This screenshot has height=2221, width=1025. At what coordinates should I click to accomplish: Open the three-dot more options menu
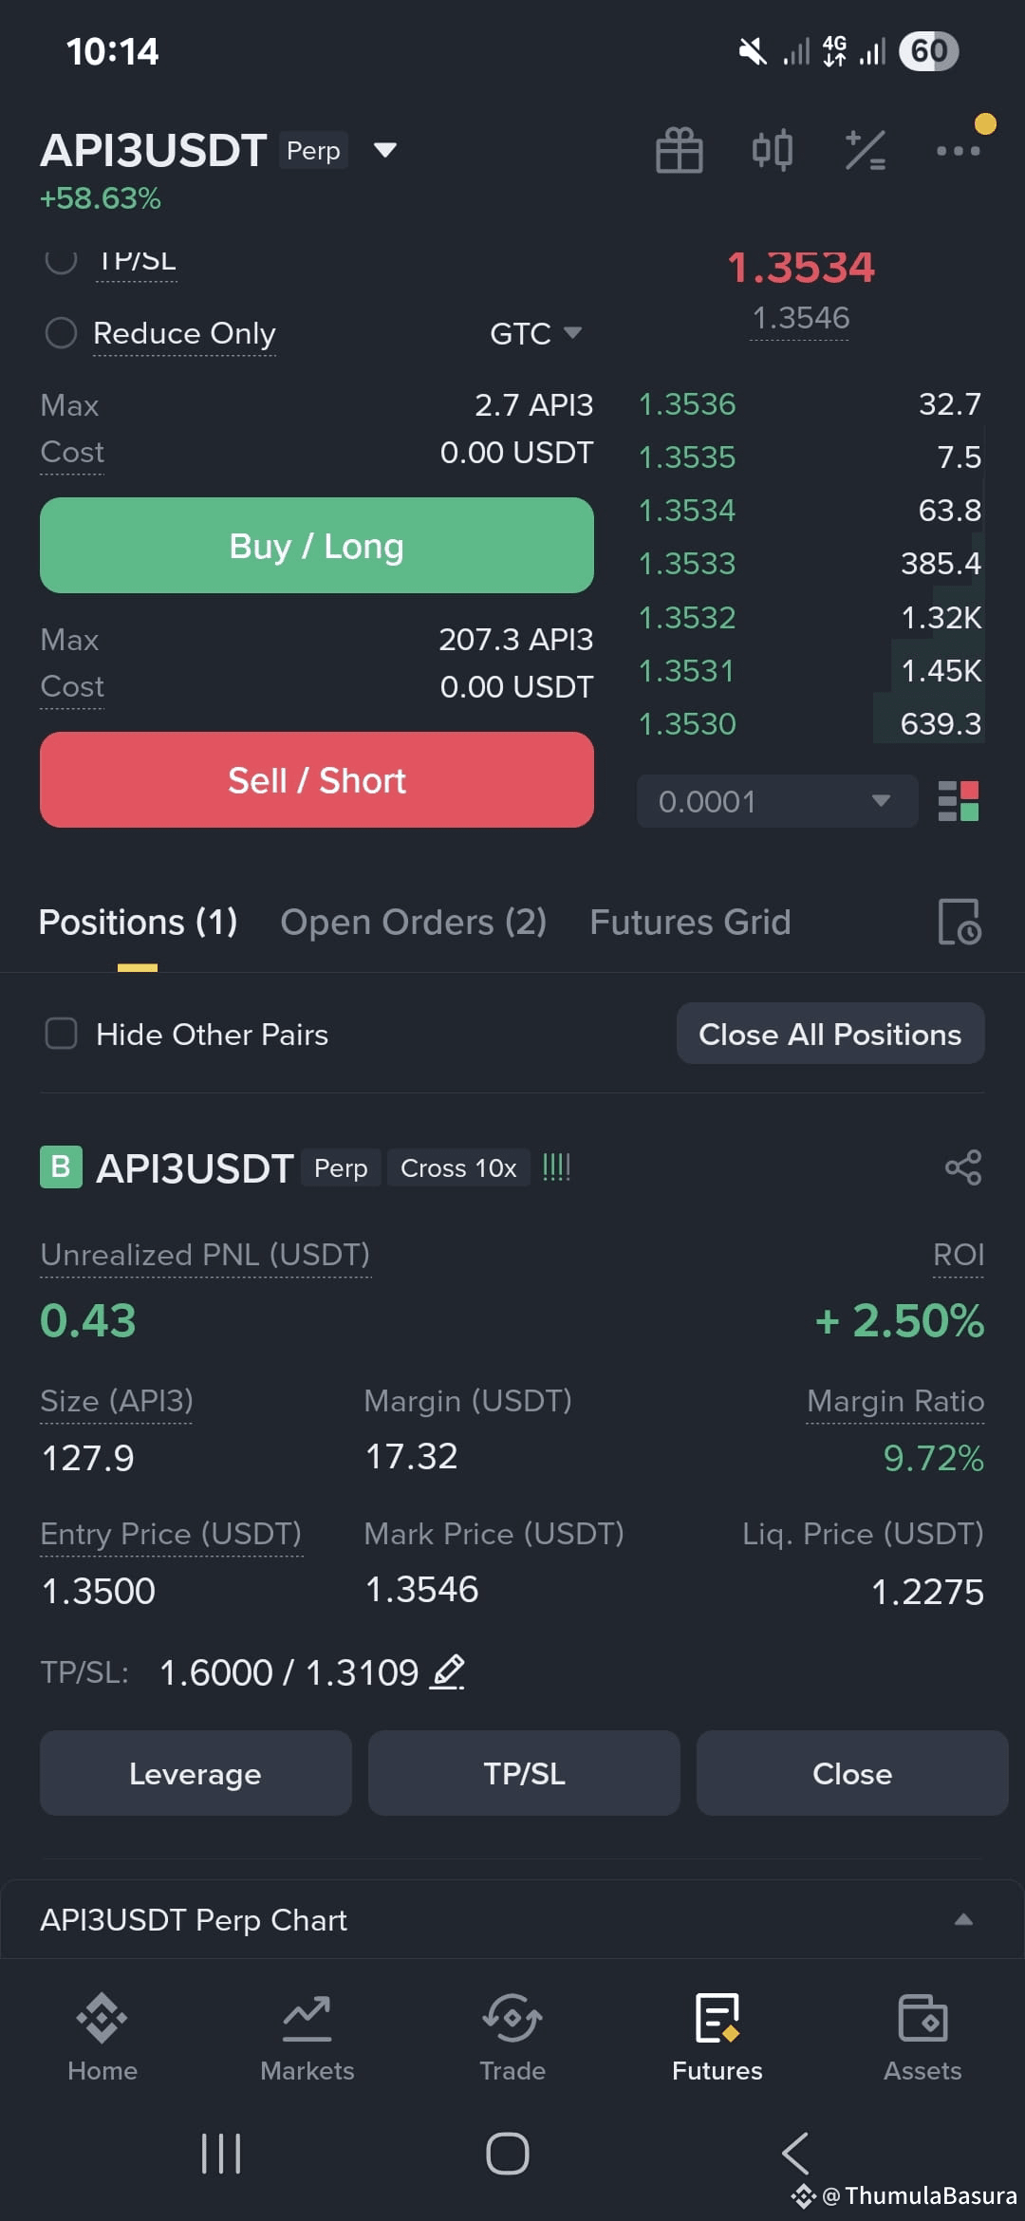click(959, 150)
